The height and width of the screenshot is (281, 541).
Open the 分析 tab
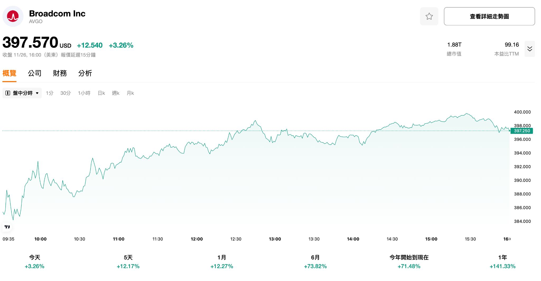point(85,73)
